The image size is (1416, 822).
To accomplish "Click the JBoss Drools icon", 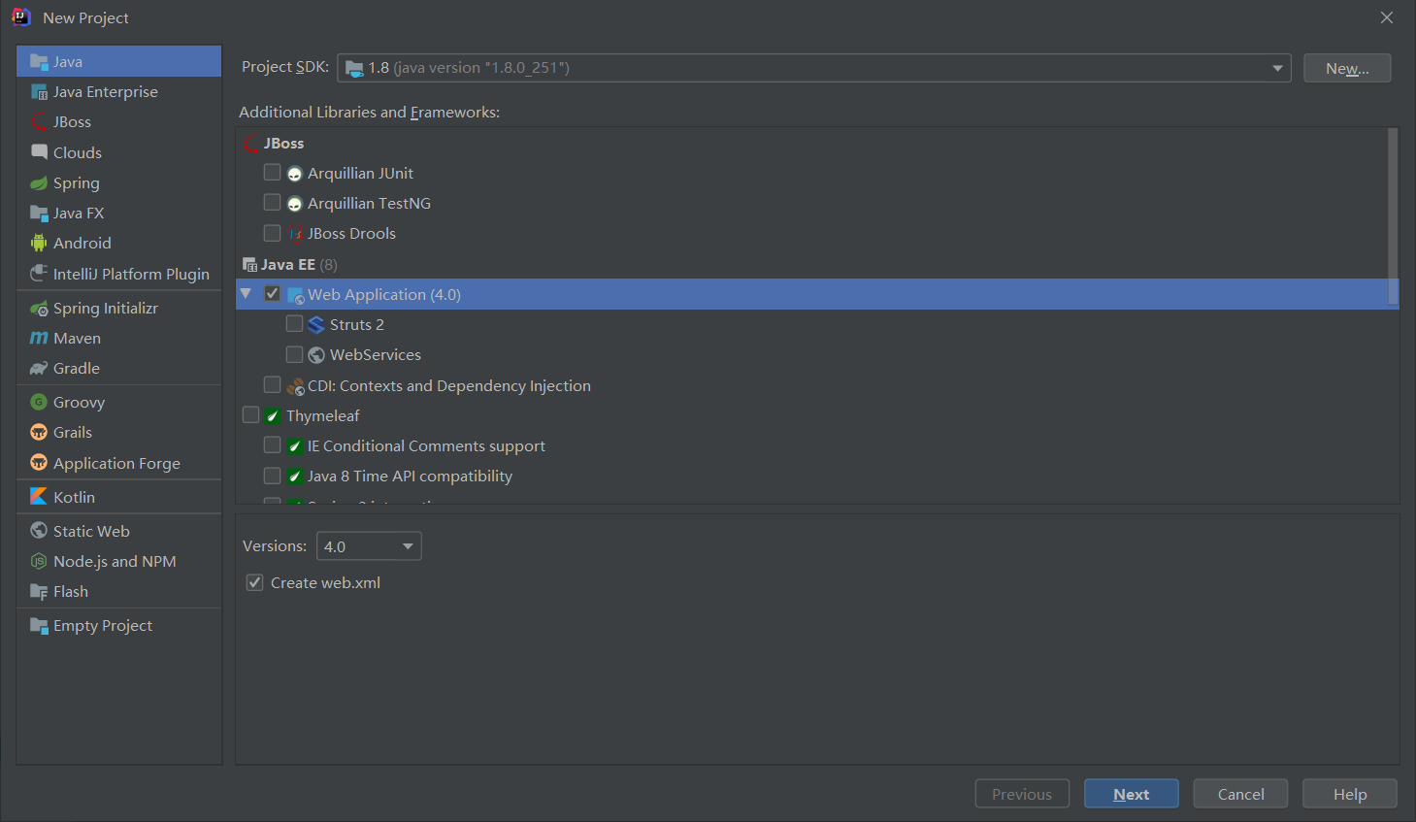I will point(295,234).
